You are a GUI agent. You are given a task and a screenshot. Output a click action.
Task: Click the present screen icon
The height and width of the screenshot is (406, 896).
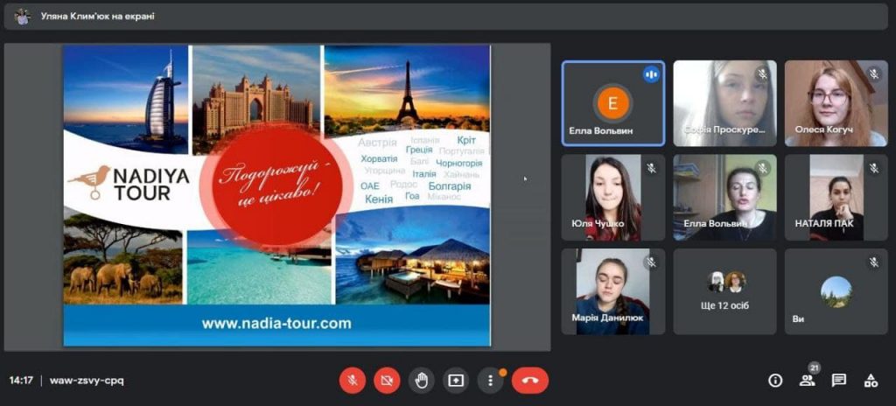tap(455, 381)
